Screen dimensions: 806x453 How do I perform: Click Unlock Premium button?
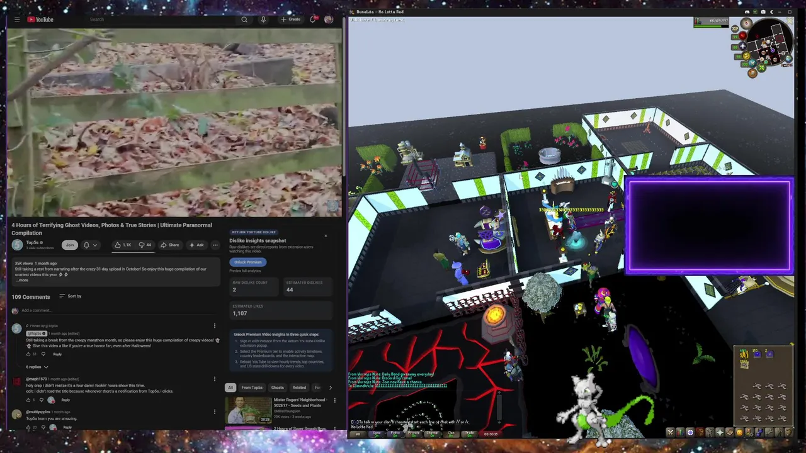pos(248,262)
